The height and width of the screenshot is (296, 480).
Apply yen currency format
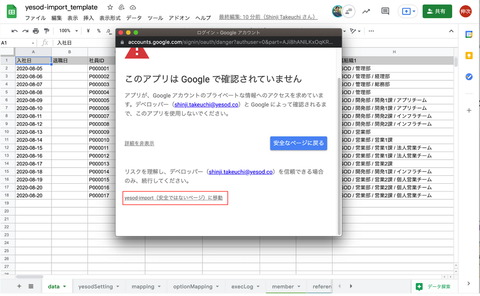coord(88,31)
